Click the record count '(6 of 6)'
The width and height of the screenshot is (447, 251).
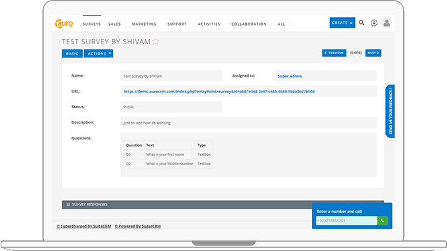tap(356, 53)
